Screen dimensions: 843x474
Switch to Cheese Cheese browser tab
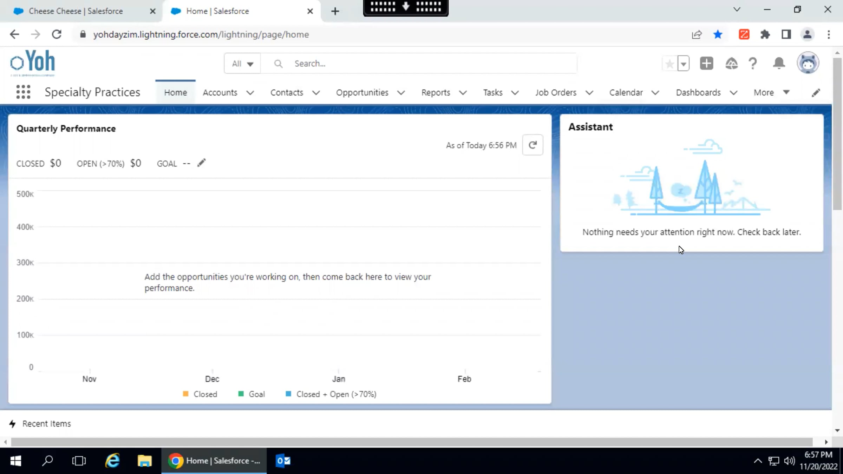coord(76,11)
